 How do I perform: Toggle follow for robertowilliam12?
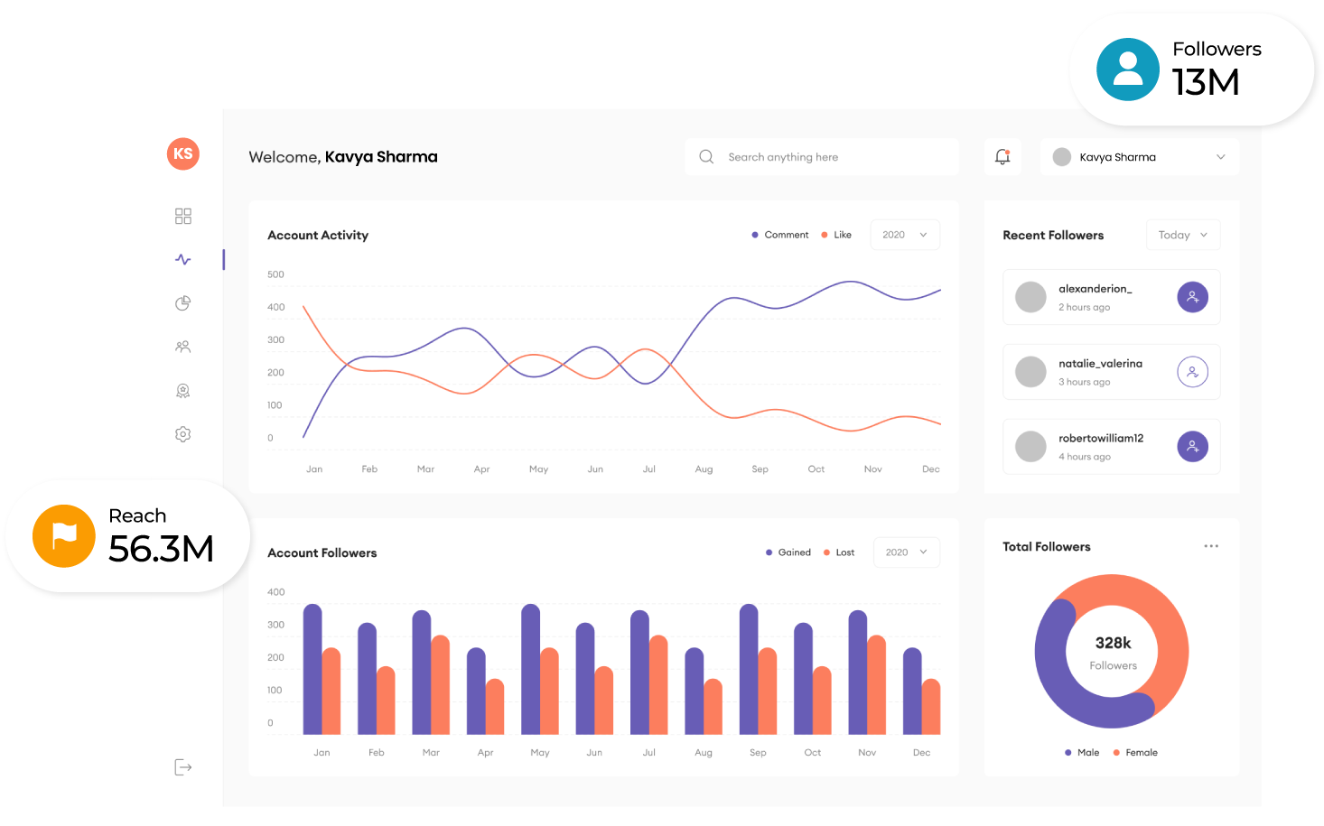1192,447
